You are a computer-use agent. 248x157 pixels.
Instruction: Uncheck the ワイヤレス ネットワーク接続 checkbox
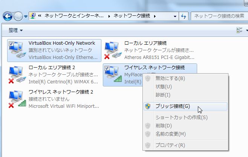tap(107, 68)
